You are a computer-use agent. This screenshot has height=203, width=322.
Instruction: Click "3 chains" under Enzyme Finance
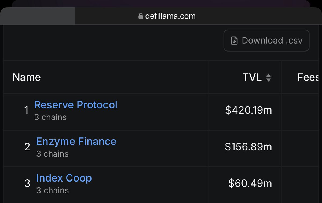pyautogui.click(x=52, y=154)
